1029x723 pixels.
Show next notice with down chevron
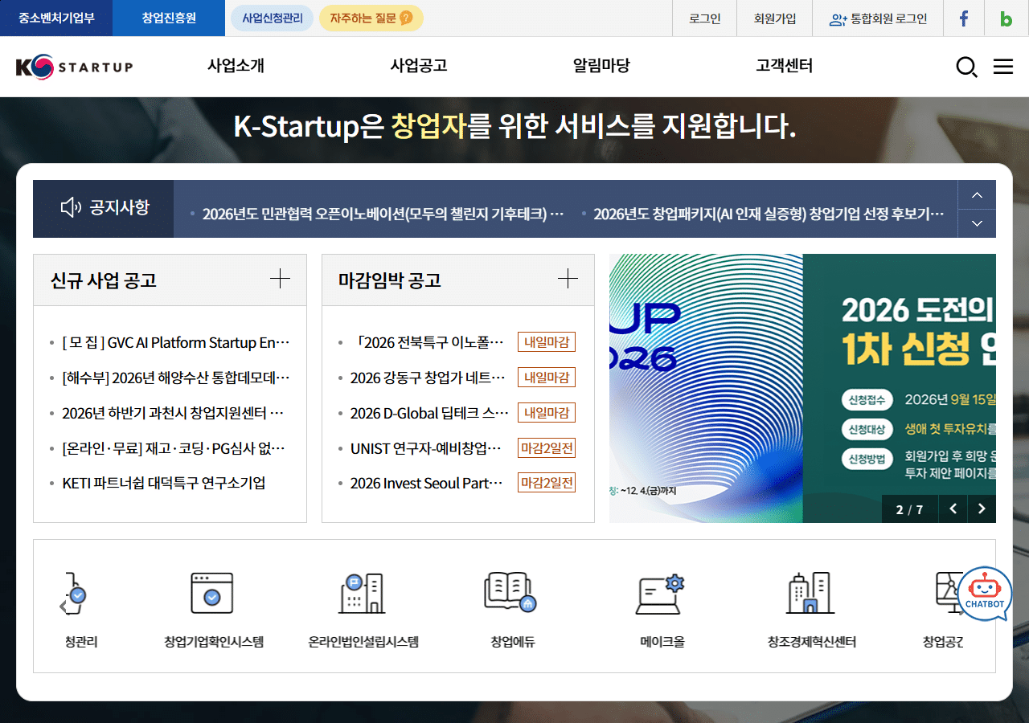pos(977,223)
